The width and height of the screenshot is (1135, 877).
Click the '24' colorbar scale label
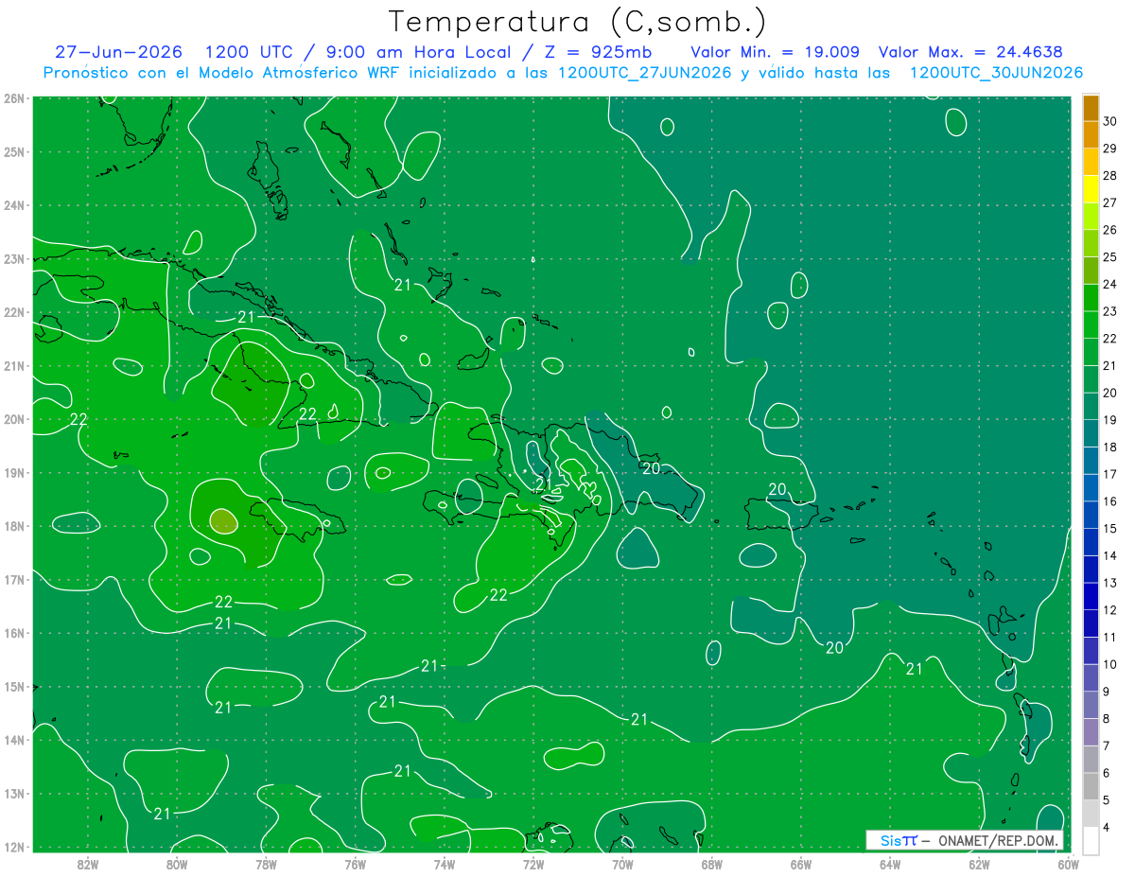point(1110,284)
